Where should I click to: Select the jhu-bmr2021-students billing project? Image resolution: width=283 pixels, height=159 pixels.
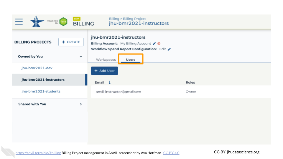point(41,91)
